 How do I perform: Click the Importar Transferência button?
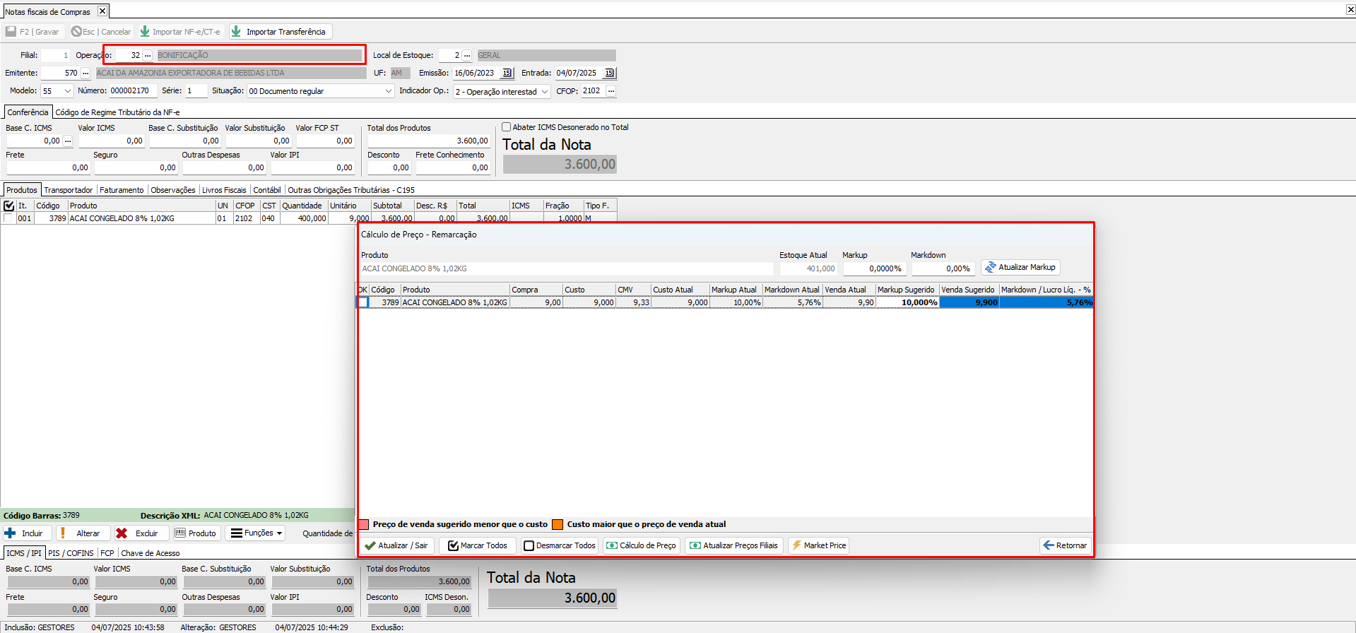pos(280,32)
